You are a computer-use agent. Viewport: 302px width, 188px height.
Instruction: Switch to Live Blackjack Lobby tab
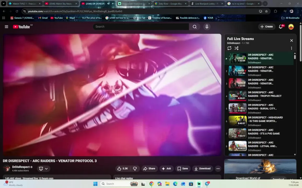click(207, 3)
